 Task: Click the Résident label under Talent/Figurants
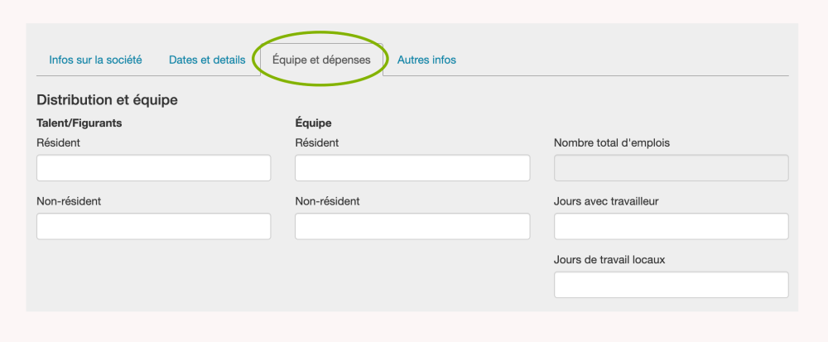pos(58,142)
